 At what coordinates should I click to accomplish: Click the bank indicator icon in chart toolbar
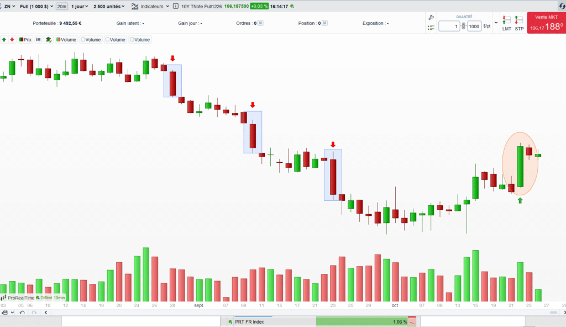(x=48, y=40)
